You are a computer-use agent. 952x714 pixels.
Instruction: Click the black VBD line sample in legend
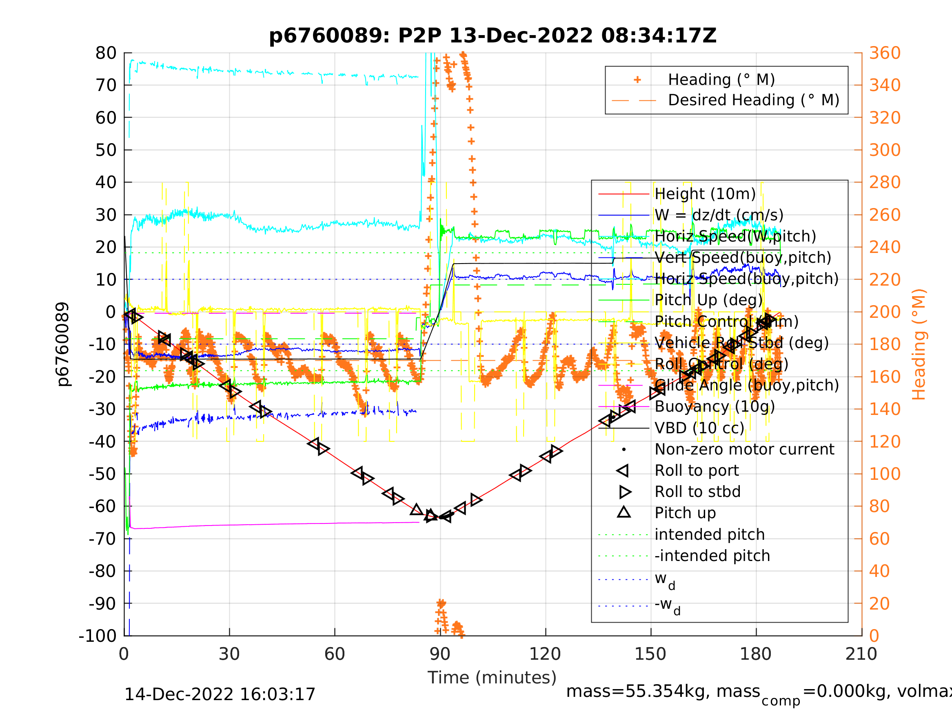pyautogui.click(x=624, y=428)
